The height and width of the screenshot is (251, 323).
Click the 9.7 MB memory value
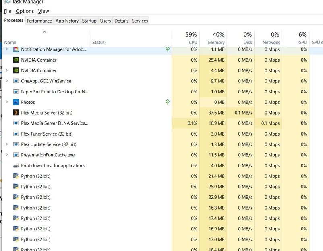(217, 81)
